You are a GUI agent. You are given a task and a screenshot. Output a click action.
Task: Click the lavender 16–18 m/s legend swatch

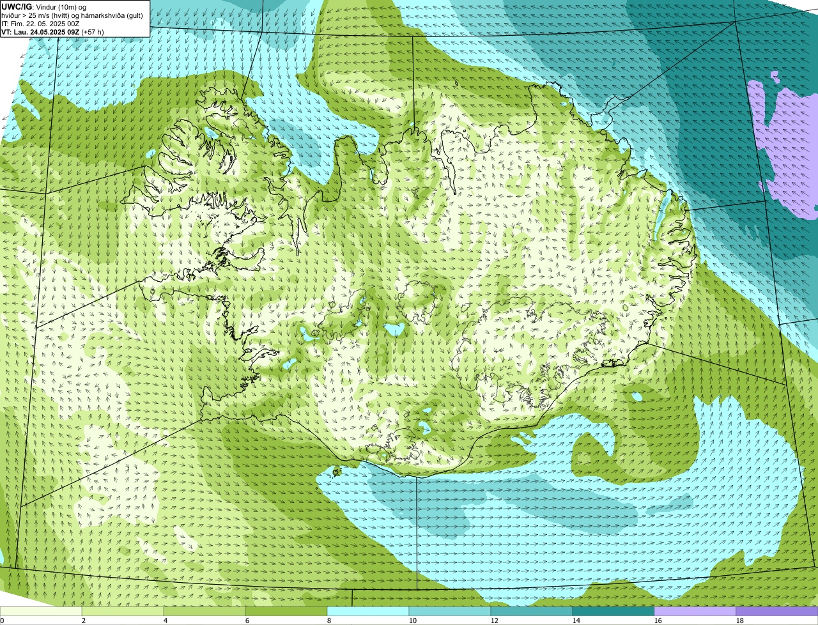pyautogui.click(x=695, y=611)
